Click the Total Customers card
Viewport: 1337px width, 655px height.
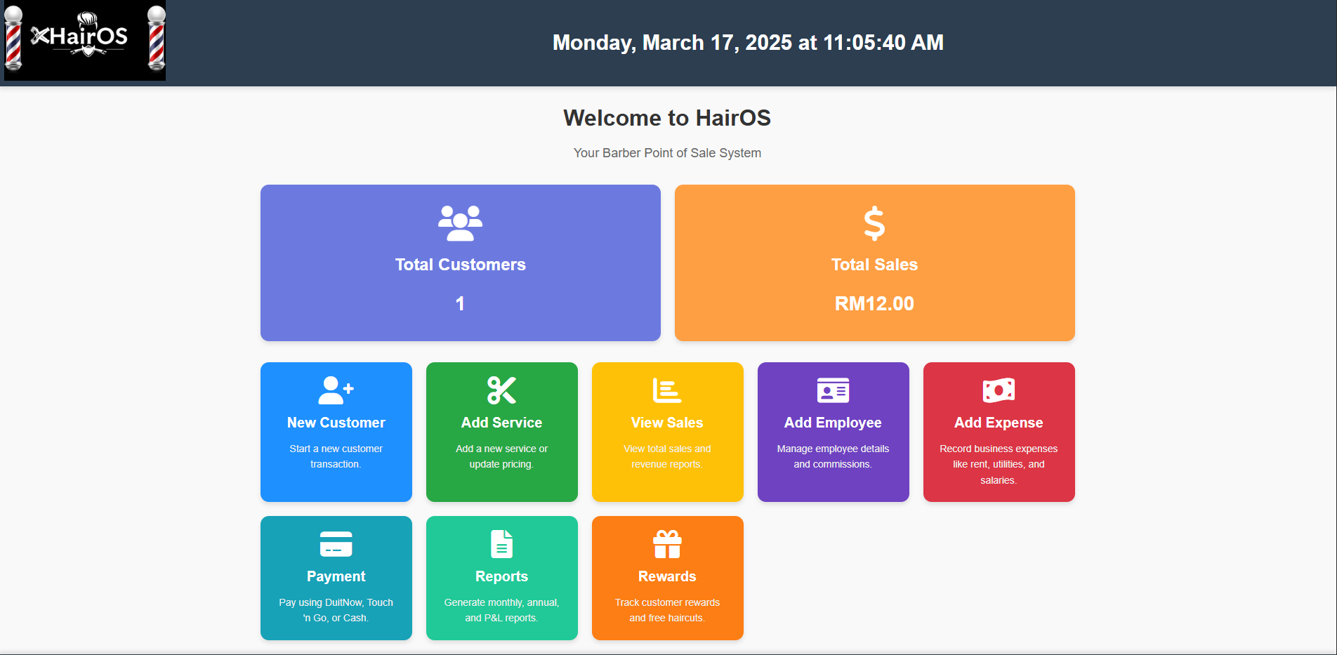click(460, 263)
